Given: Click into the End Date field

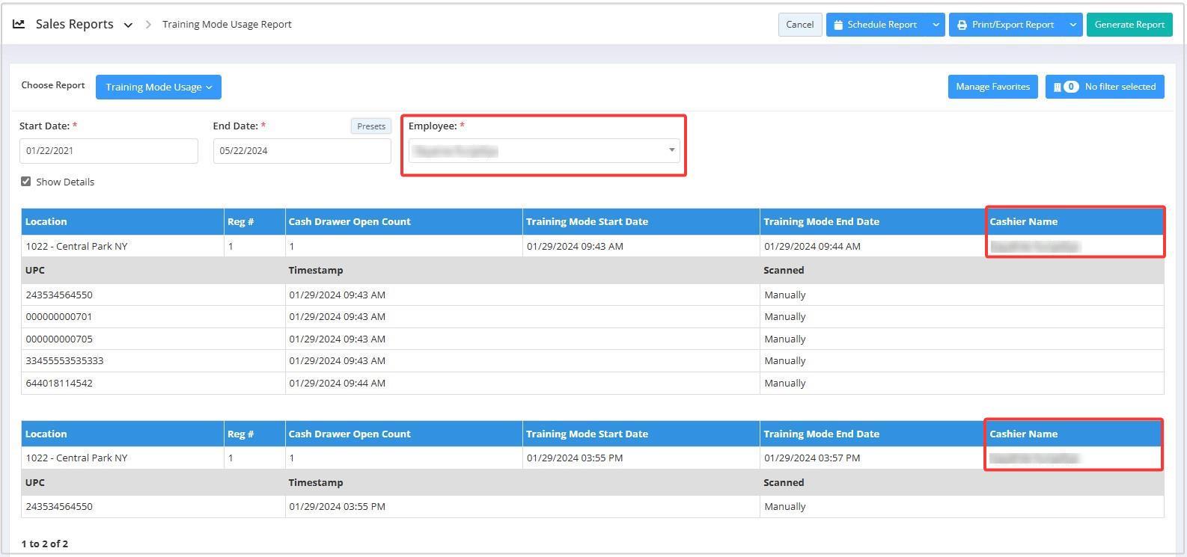Looking at the screenshot, I should click(x=302, y=151).
